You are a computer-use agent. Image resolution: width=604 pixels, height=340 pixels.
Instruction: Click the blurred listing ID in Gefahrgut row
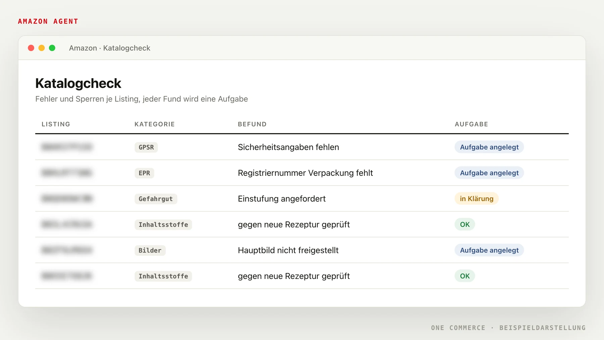click(x=67, y=199)
